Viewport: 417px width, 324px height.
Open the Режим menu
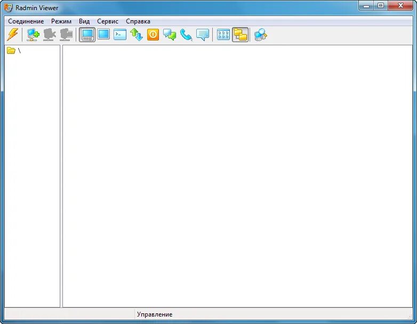[x=61, y=21]
